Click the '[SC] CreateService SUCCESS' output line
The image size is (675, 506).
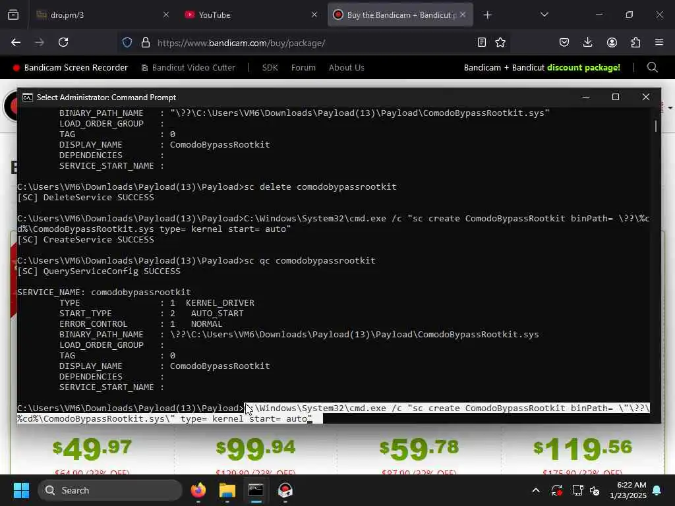(86, 240)
